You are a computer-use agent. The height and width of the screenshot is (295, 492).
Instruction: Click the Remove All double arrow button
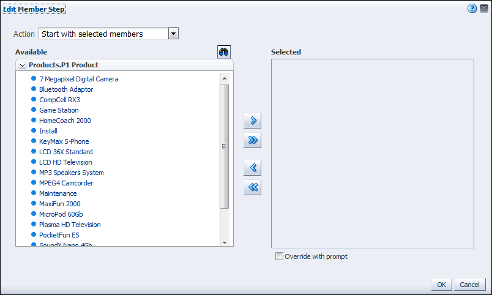pyautogui.click(x=252, y=188)
